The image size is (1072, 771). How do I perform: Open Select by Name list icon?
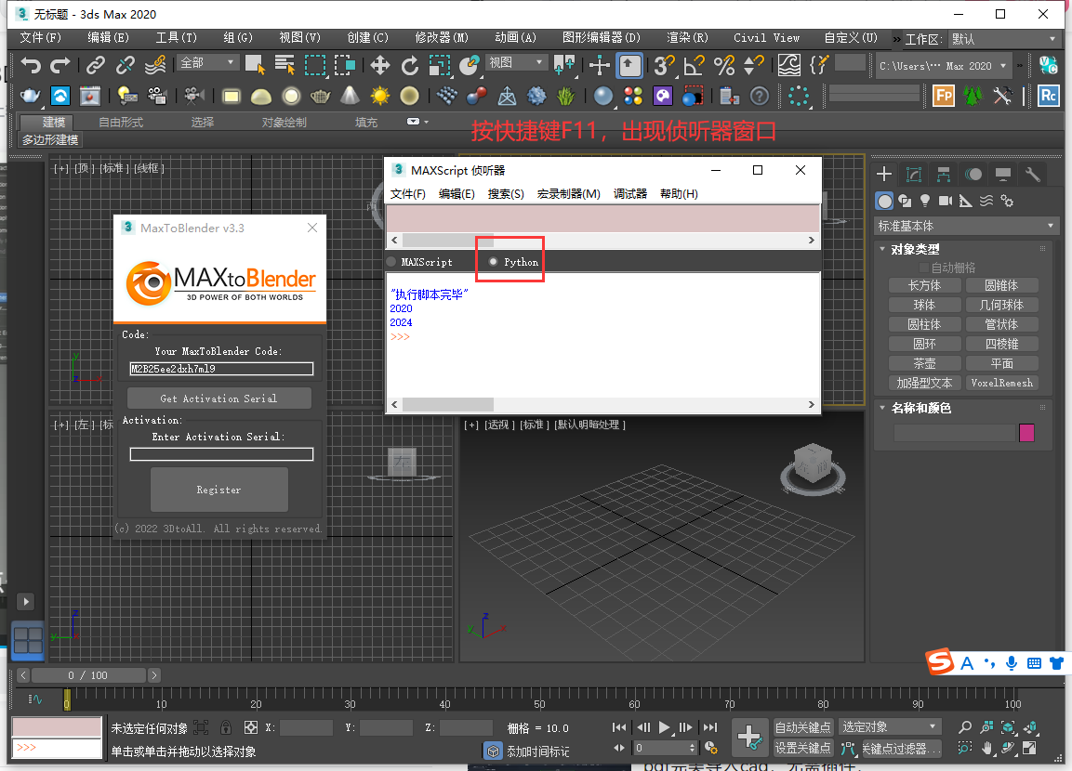point(285,66)
